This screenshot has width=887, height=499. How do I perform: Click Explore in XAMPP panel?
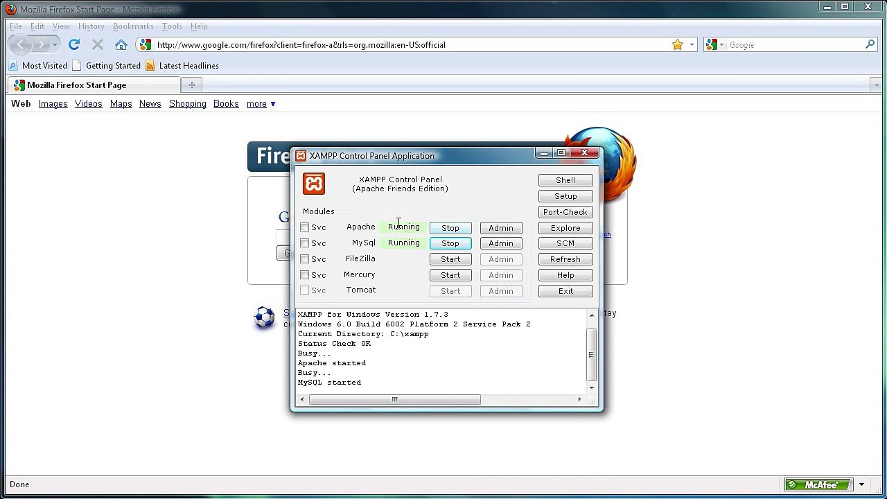[565, 228]
